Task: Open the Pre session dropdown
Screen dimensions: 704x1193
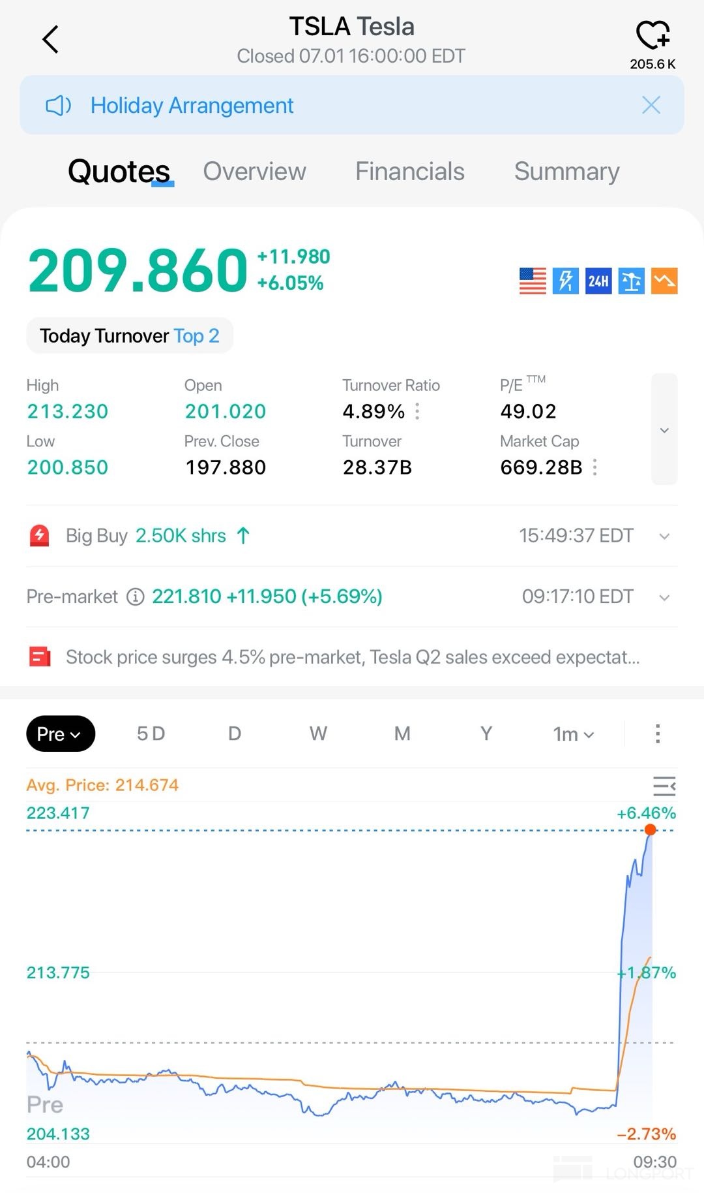Action: tap(60, 734)
